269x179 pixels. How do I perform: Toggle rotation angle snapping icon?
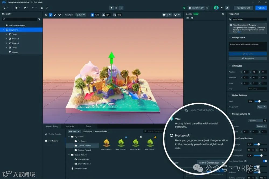103,15
